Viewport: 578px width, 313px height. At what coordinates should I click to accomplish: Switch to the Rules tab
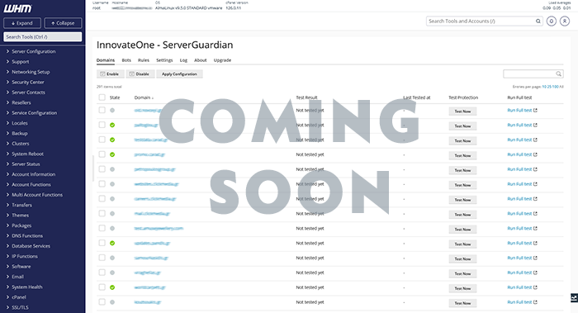pos(144,60)
